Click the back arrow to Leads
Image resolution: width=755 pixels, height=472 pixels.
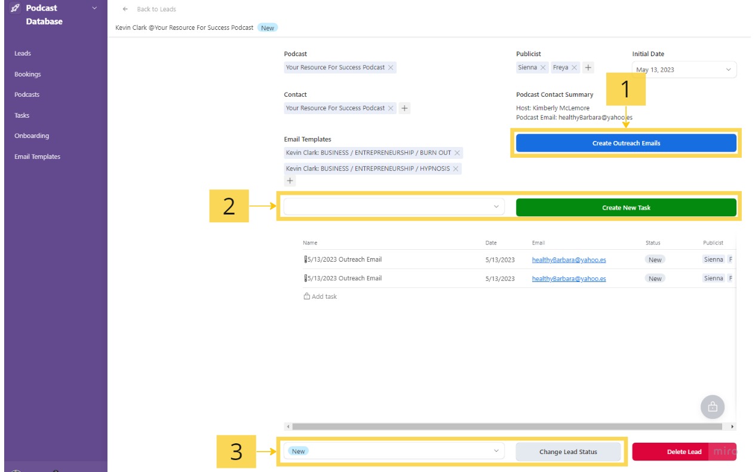click(125, 9)
